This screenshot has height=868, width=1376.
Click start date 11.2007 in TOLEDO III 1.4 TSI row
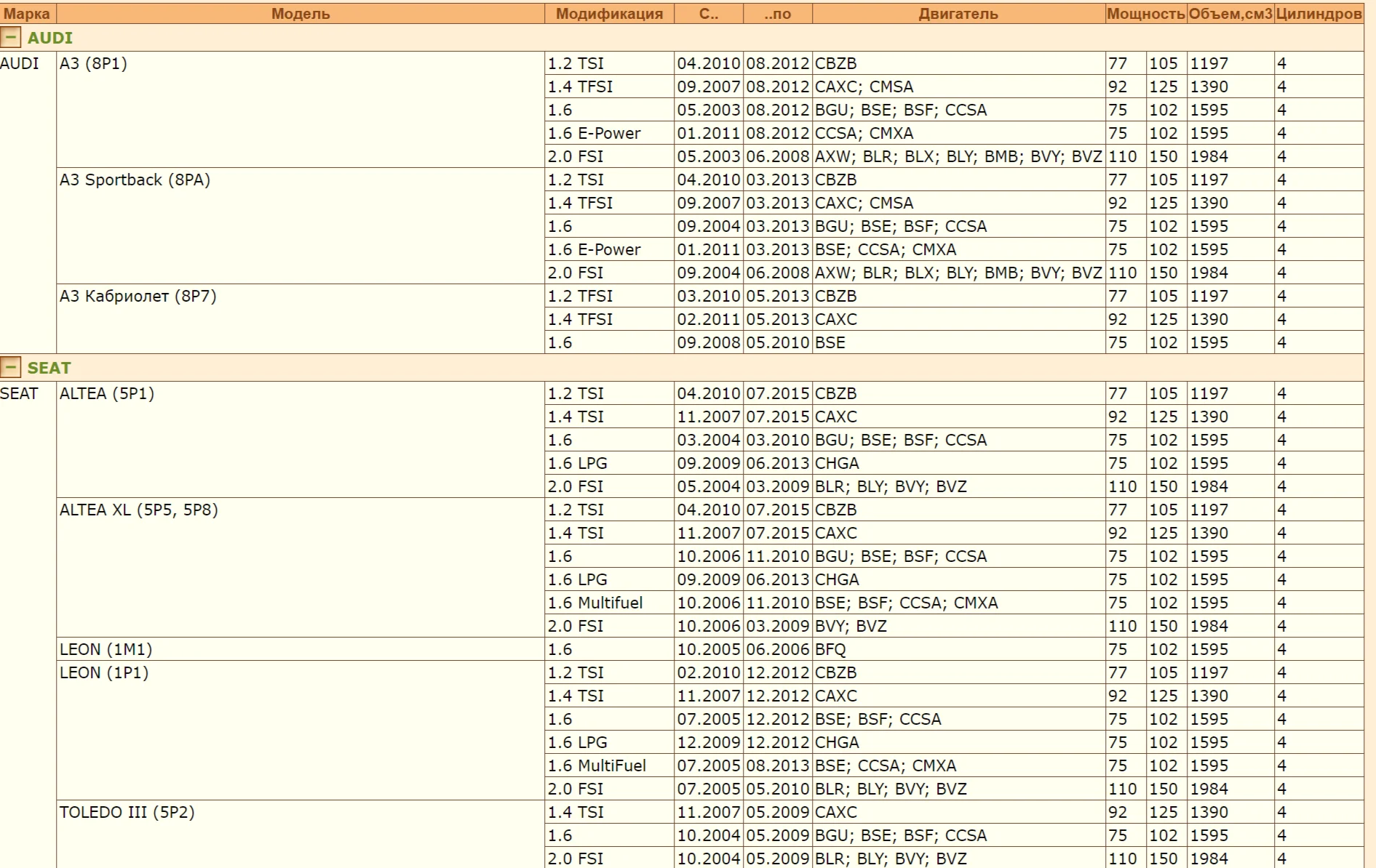point(709,812)
